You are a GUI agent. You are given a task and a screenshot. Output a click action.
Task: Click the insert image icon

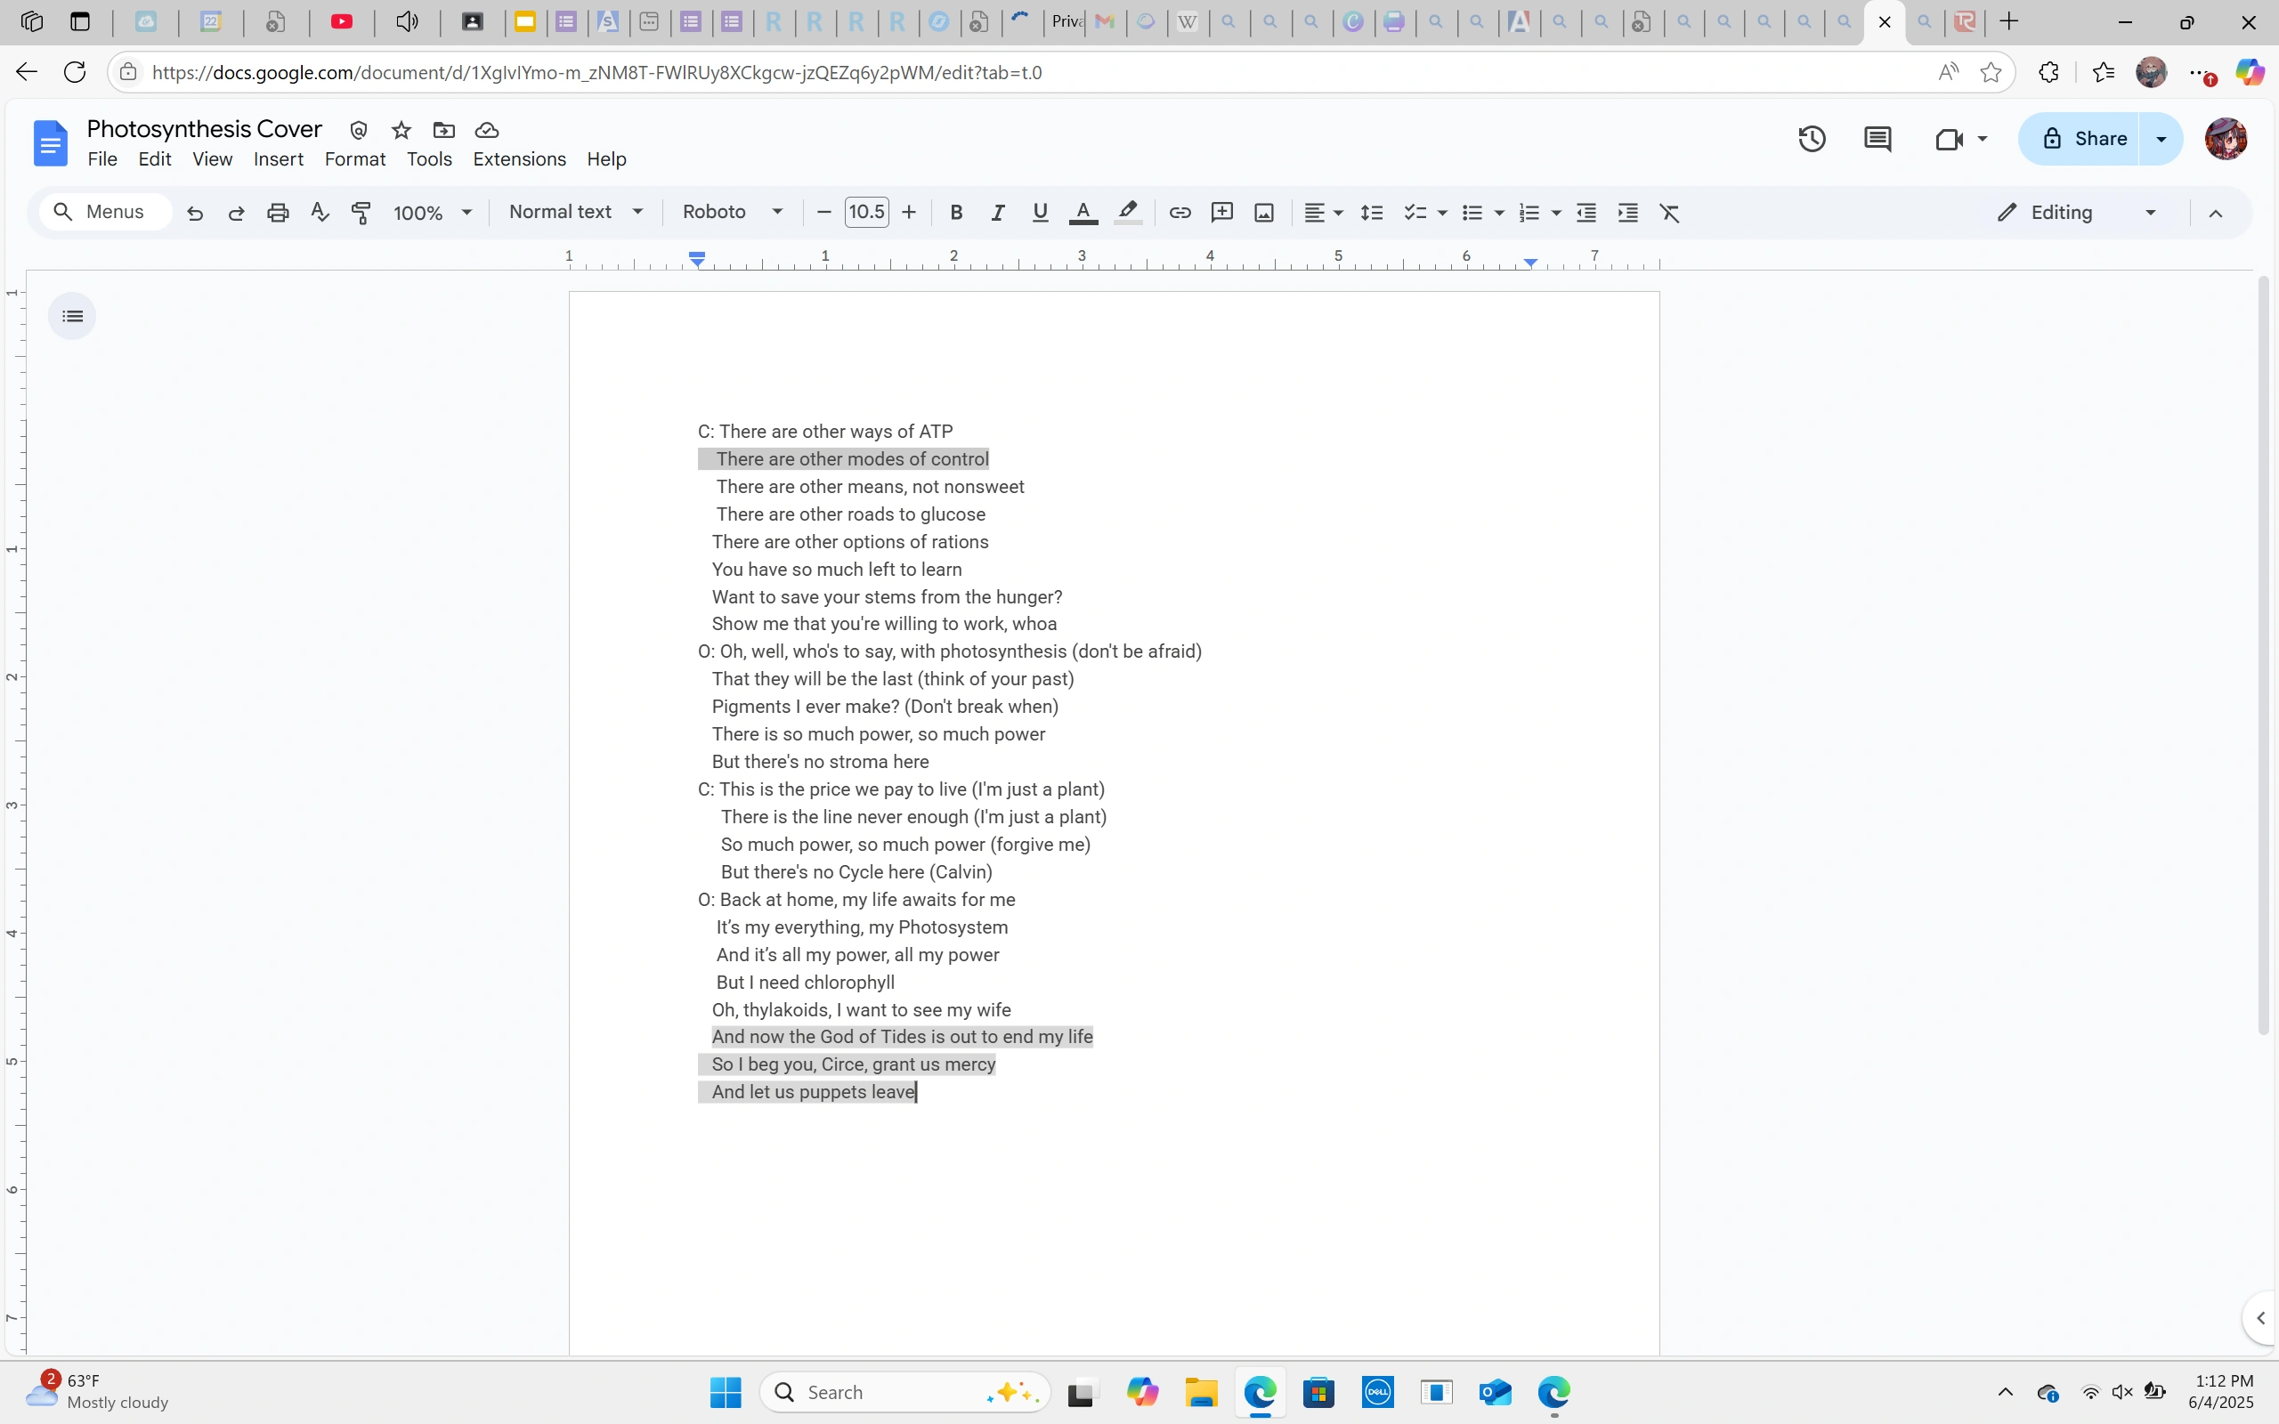[x=1264, y=213]
